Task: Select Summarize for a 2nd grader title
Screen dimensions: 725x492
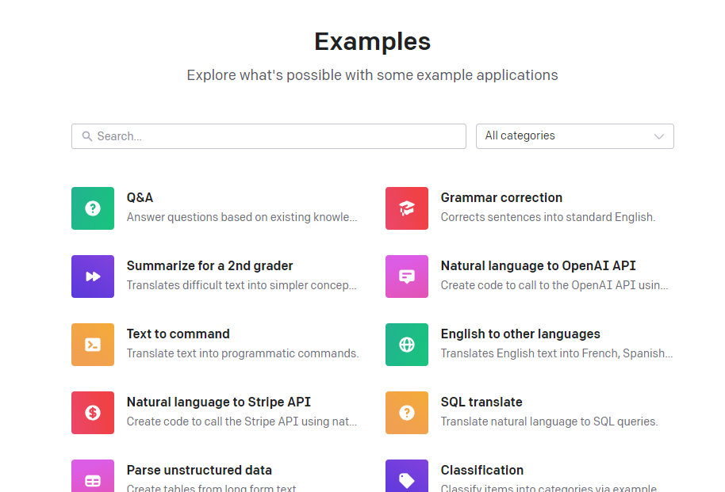Action: pos(209,266)
